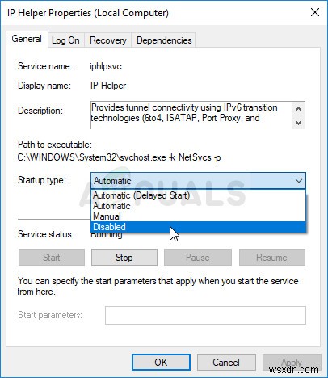The width and height of the screenshot is (328, 378).
Task: Click the General tab
Action: (27, 39)
